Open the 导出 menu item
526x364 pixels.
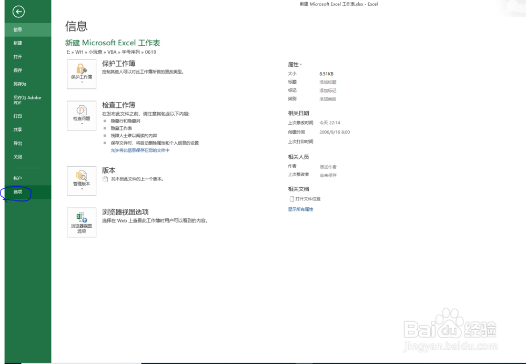(28, 143)
